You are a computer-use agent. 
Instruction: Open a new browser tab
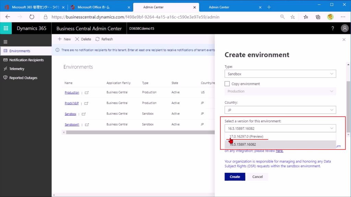[269, 7]
